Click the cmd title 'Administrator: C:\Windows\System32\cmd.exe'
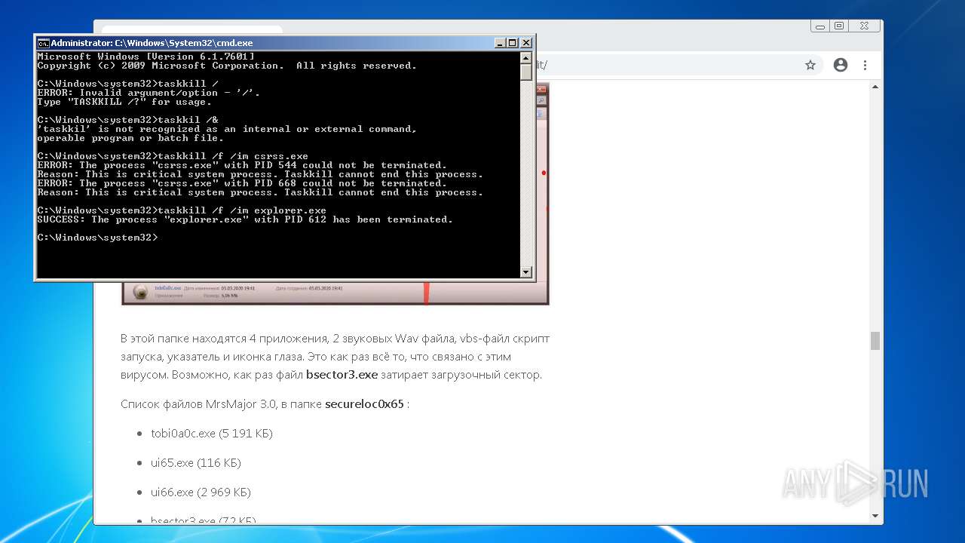 (152, 43)
